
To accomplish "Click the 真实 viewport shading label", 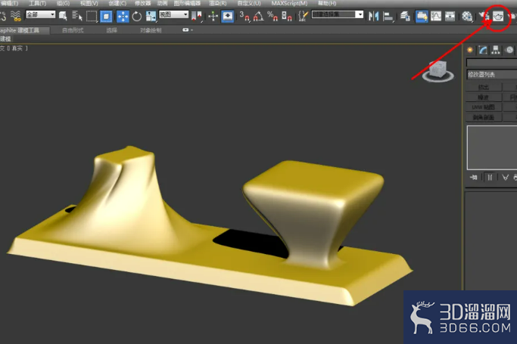I will [x=17, y=48].
